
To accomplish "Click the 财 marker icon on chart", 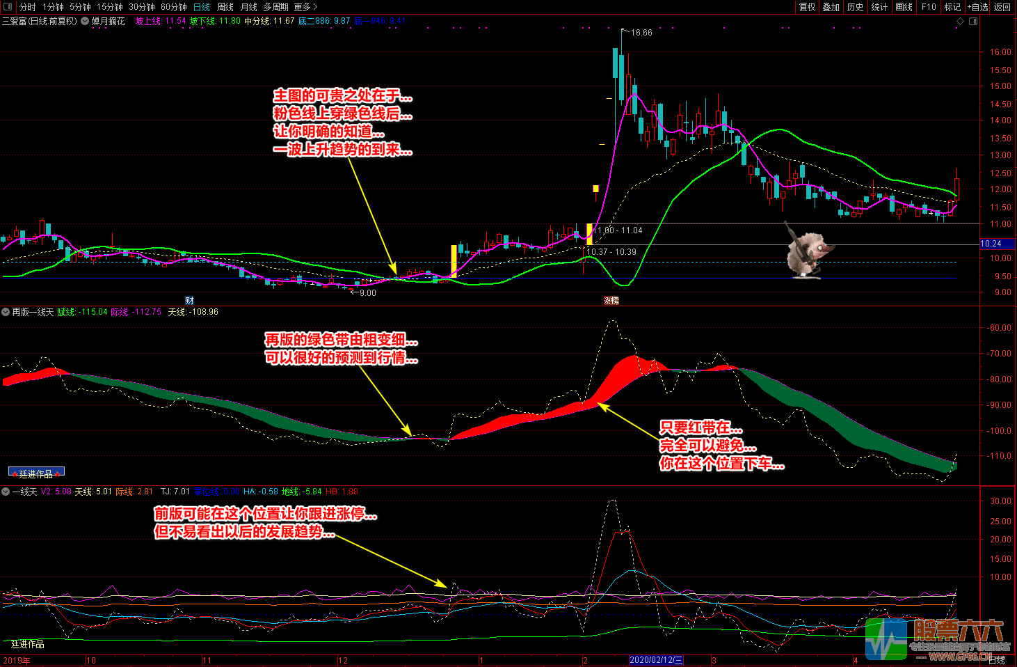I will pos(189,301).
